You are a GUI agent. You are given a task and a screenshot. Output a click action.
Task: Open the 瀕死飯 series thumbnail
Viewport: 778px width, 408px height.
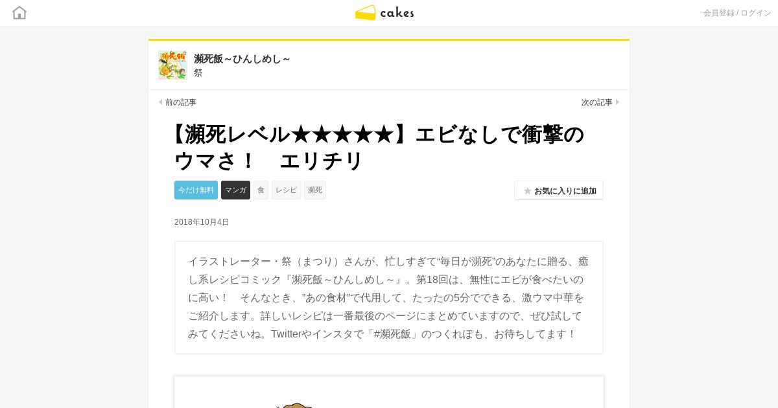pyautogui.click(x=172, y=65)
